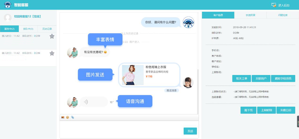Click the image upload icon in chat toolbar
The image size is (299, 139).
(x=63, y=117)
